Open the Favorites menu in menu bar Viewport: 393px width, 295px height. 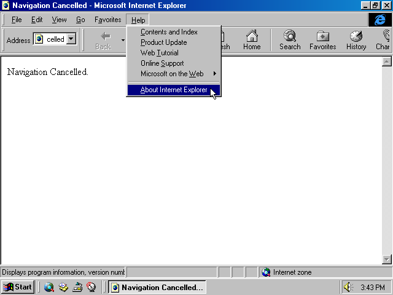108,20
